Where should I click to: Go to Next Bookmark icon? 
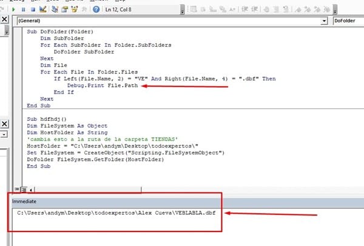(308, 9)
